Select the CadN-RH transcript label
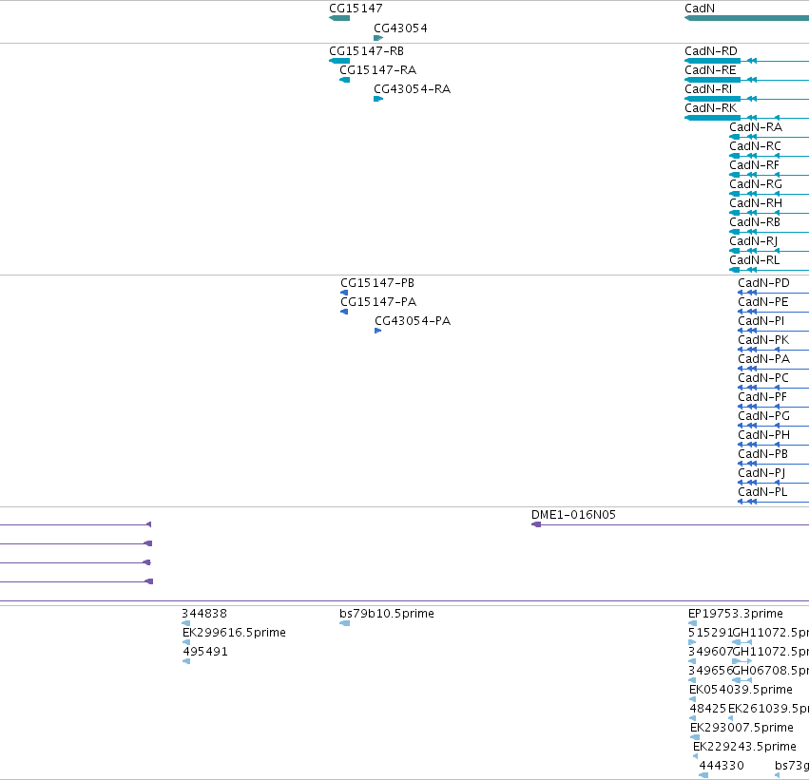Viewport: 809px width, 780px height. [x=756, y=203]
